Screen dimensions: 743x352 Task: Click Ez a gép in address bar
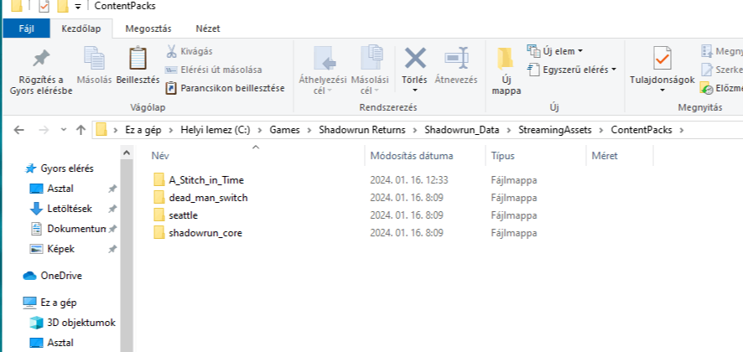(x=143, y=130)
